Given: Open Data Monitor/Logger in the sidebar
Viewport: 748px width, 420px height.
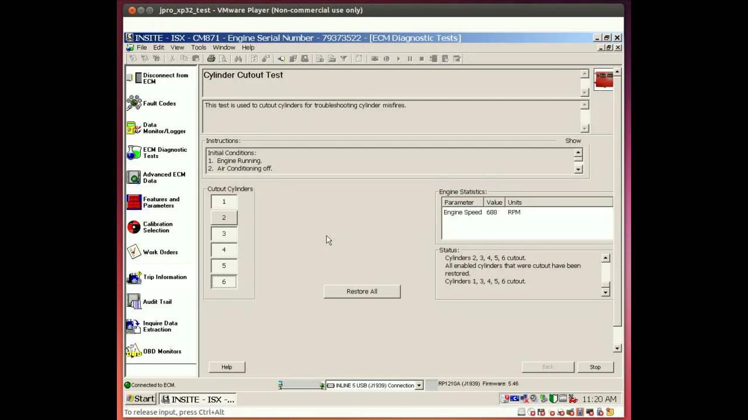Looking at the screenshot, I should click(x=164, y=128).
